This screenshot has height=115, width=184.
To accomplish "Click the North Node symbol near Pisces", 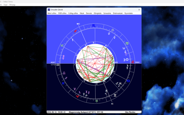I will (64, 73).
